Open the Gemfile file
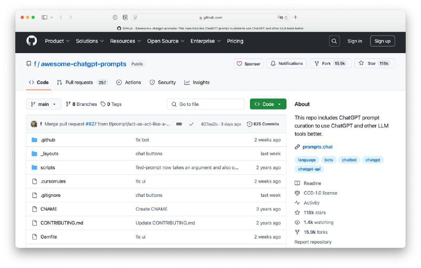Image resolution: width=421 pixels, height=268 pixels. 48,237
